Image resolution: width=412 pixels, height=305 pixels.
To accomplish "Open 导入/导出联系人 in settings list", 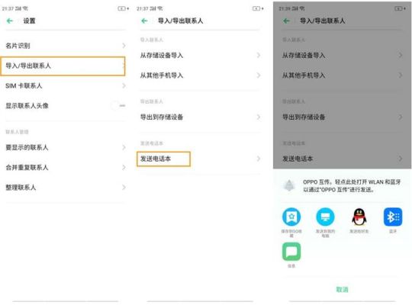I will point(63,66).
